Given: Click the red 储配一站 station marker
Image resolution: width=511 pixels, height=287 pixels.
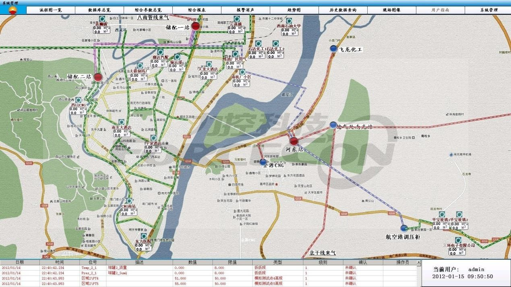Looking at the screenshot, I should click(195, 27).
